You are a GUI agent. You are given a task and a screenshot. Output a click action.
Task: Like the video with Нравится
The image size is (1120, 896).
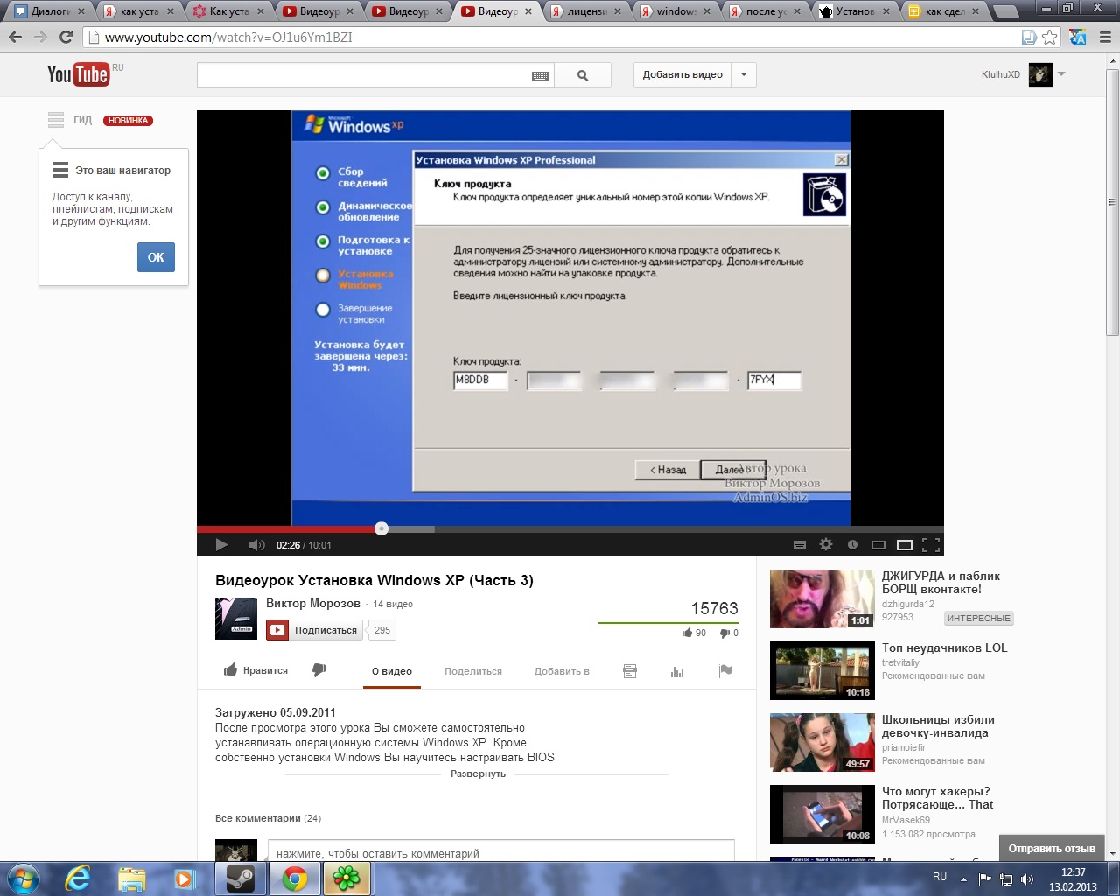point(255,670)
